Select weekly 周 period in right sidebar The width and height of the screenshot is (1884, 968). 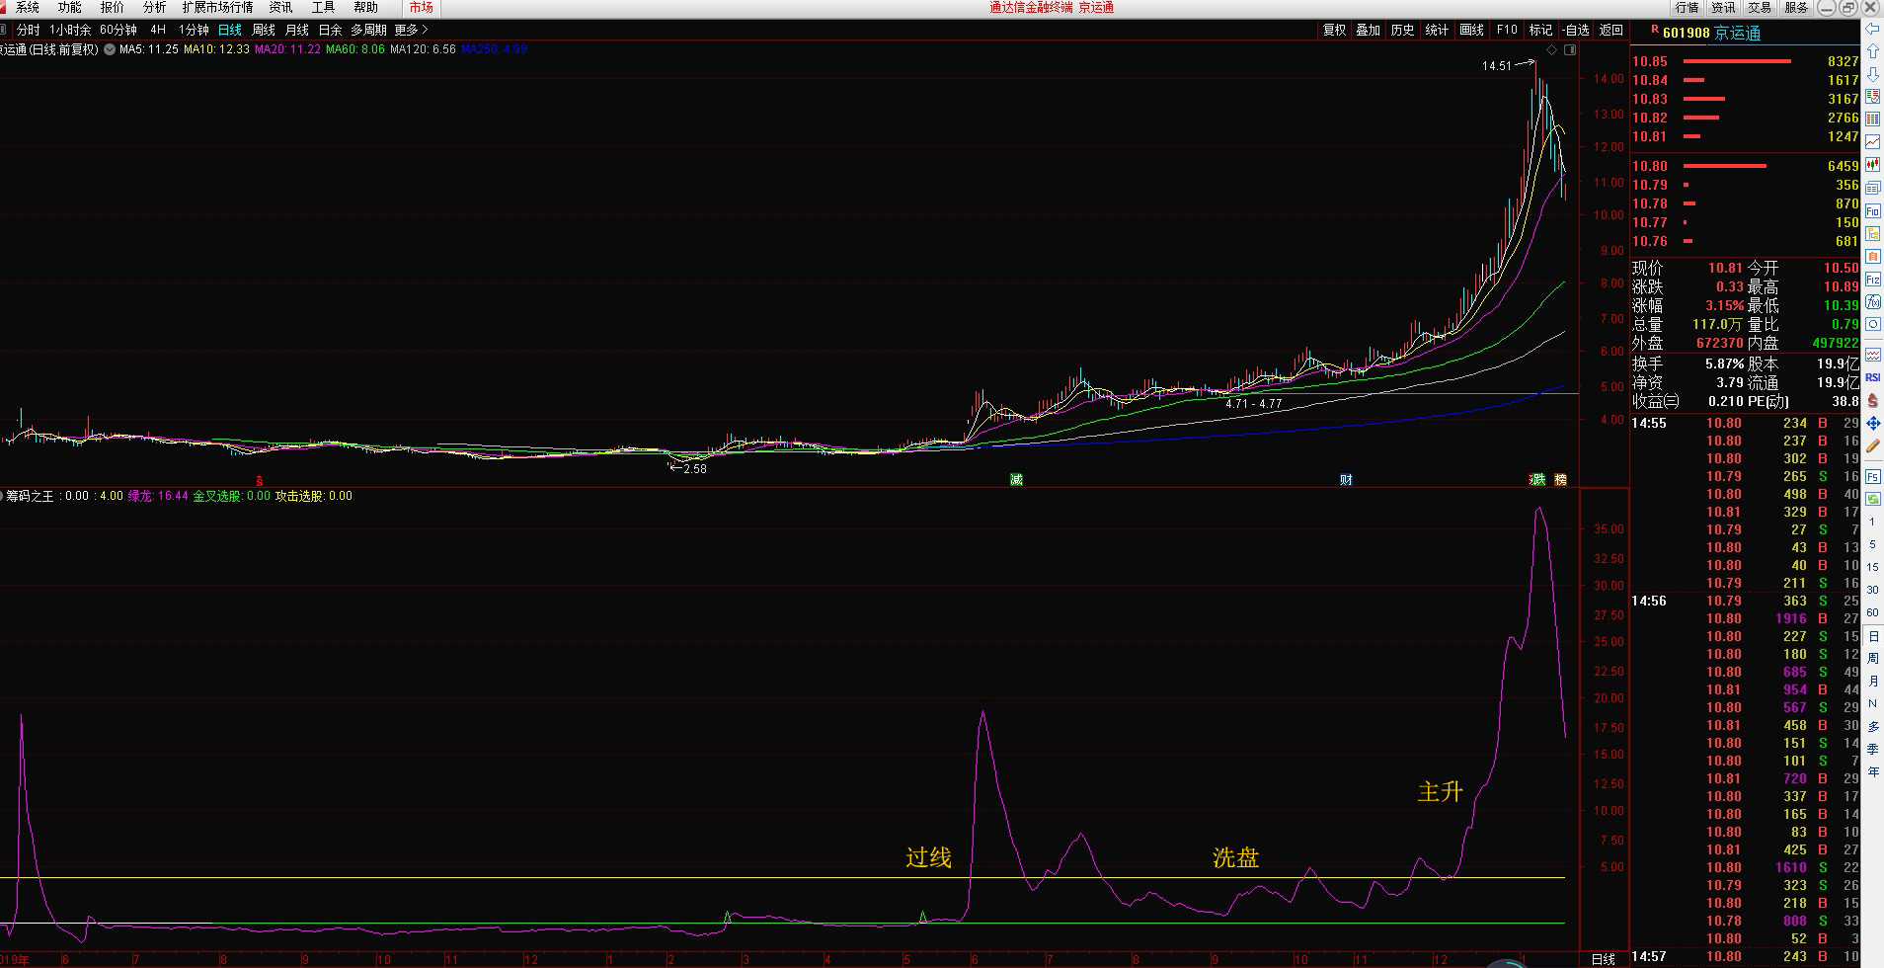tap(1872, 658)
